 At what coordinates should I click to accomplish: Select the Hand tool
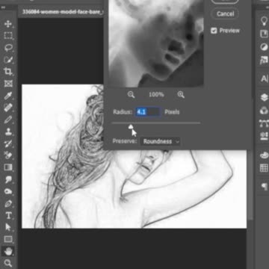(8, 251)
